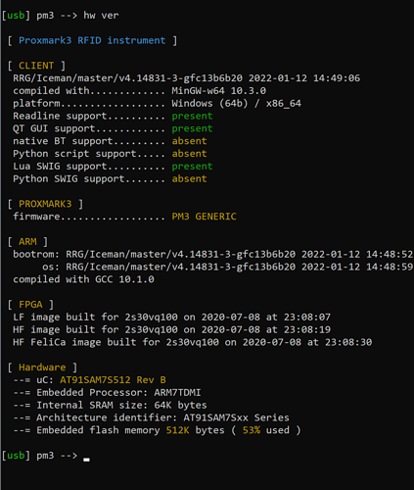Click the '53%' used value
The height and width of the screenshot is (490, 414).
(252, 430)
